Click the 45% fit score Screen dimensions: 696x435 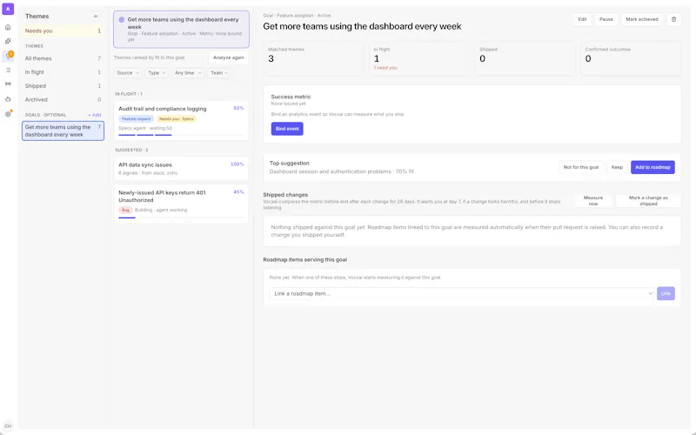(238, 192)
